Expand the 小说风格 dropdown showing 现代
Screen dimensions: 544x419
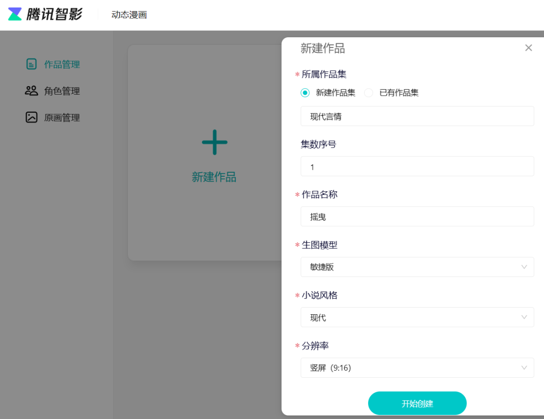[x=417, y=317]
